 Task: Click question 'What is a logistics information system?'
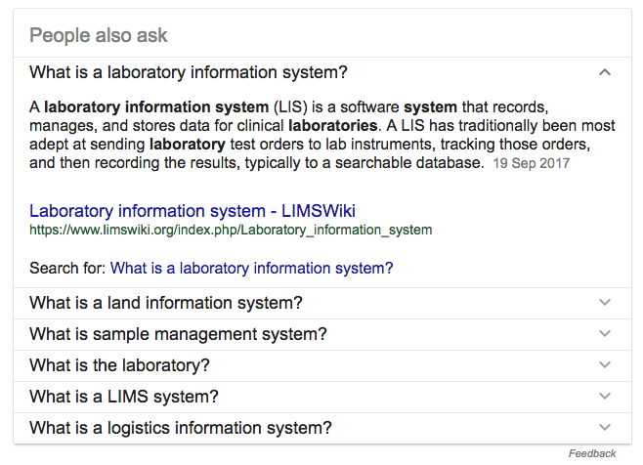[181, 428]
